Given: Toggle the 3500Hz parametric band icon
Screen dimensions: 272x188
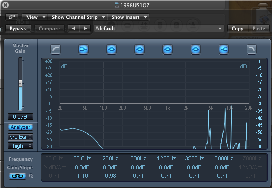Looking at the screenshot, I should pos(196,49).
